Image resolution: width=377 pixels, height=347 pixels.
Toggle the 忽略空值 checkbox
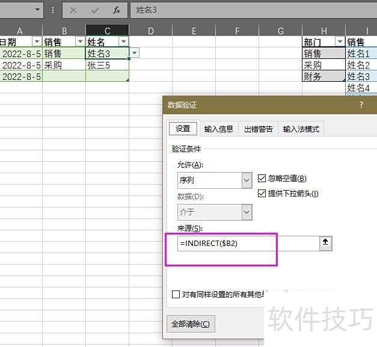tap(262, 178)
